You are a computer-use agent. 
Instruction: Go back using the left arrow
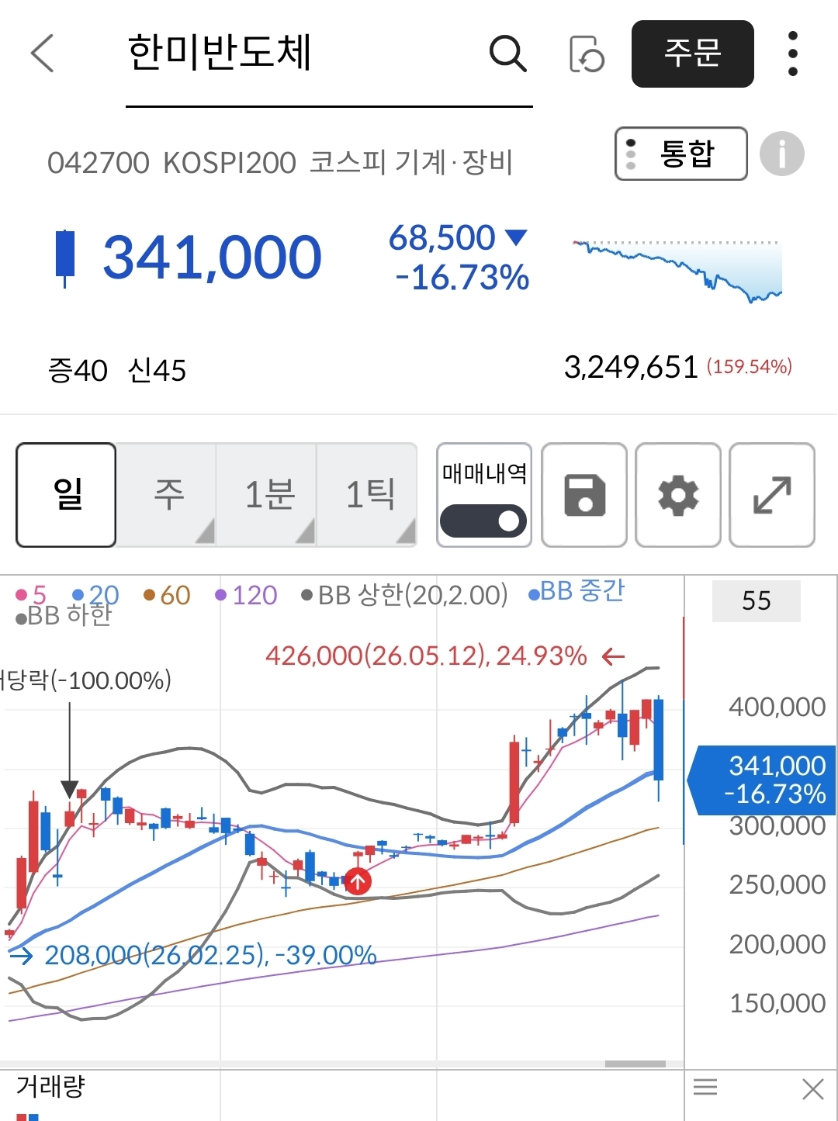point(43,54)
